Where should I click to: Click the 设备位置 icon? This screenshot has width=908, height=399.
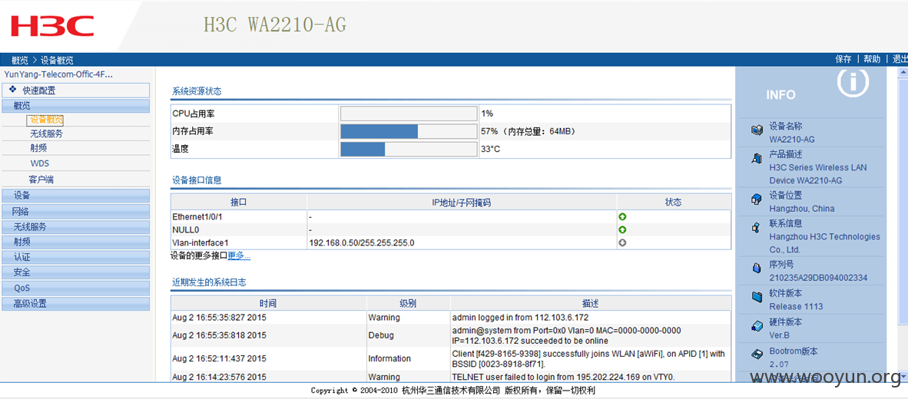(756, 199)
